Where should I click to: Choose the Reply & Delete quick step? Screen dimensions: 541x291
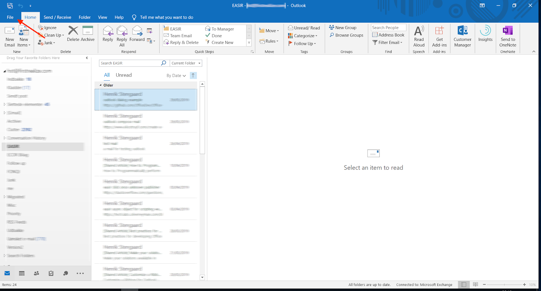pos(181,43)
